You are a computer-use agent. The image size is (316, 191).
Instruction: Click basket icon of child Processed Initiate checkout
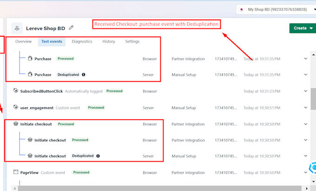[x=30, y=139]
